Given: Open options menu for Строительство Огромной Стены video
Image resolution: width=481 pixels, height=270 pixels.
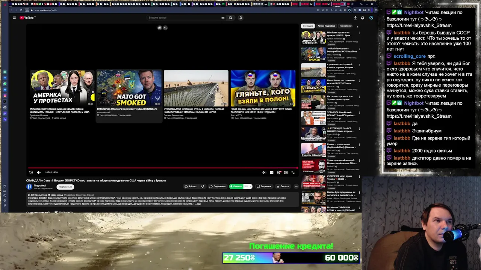Looking at the screenshot, I should 359,65.
